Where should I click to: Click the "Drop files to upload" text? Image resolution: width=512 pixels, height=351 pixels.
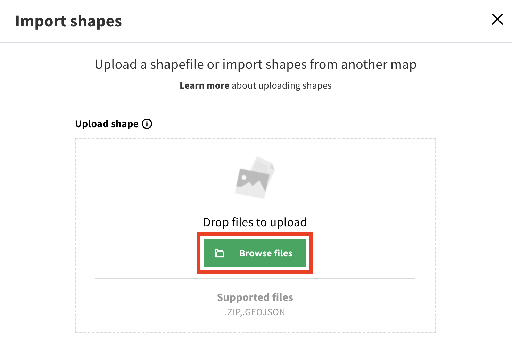click(255, 222)
